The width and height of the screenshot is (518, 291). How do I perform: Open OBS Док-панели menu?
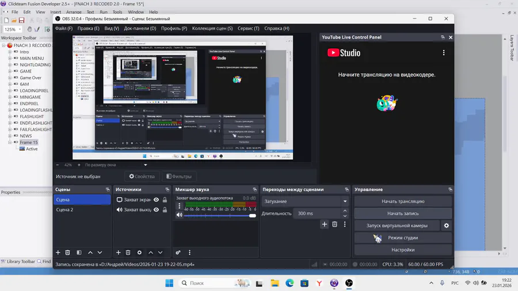(140, 28)
